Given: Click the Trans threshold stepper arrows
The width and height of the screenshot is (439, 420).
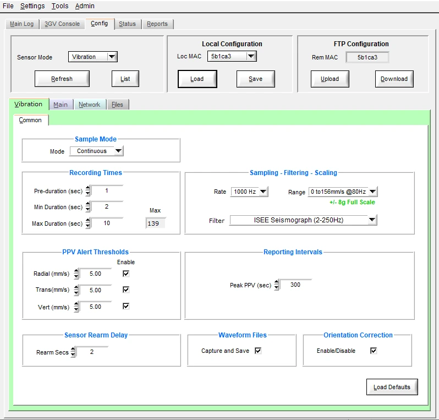Looking at the screenshot, I should pos(76,290).
